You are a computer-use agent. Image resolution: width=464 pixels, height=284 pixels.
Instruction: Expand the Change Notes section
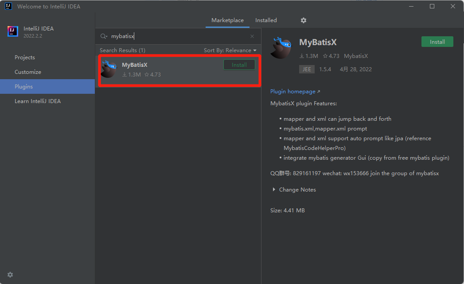[294, 190]
